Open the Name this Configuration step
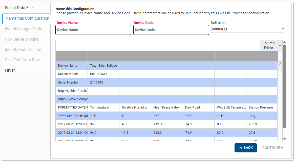The width and height of the screenshot is (295, 162). pyautogui.click(x=27, y=18)
